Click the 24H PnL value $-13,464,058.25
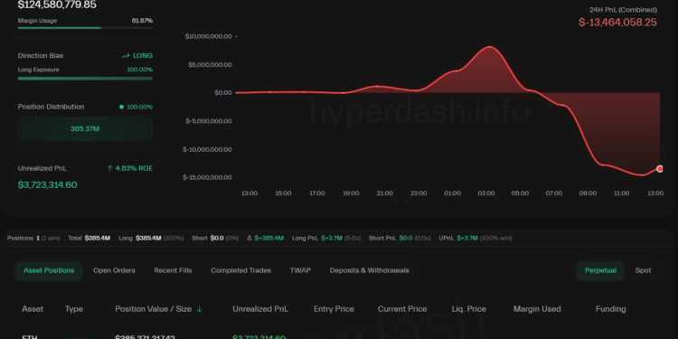The width and height of the screenshot is (678, 339). 617,23
